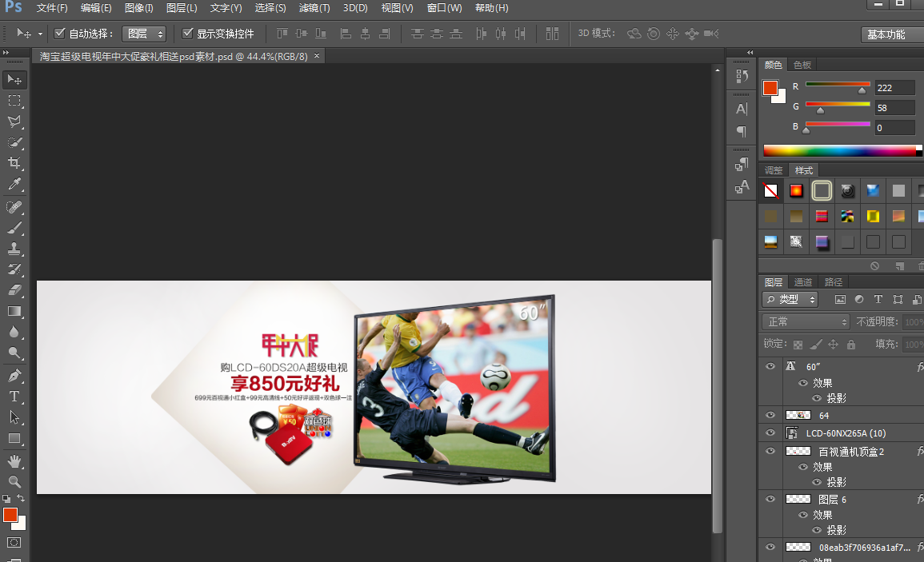Switch to the 色板 tab
Screen dimensions: 924x562
pyautogui.click(x=802, y=65)
